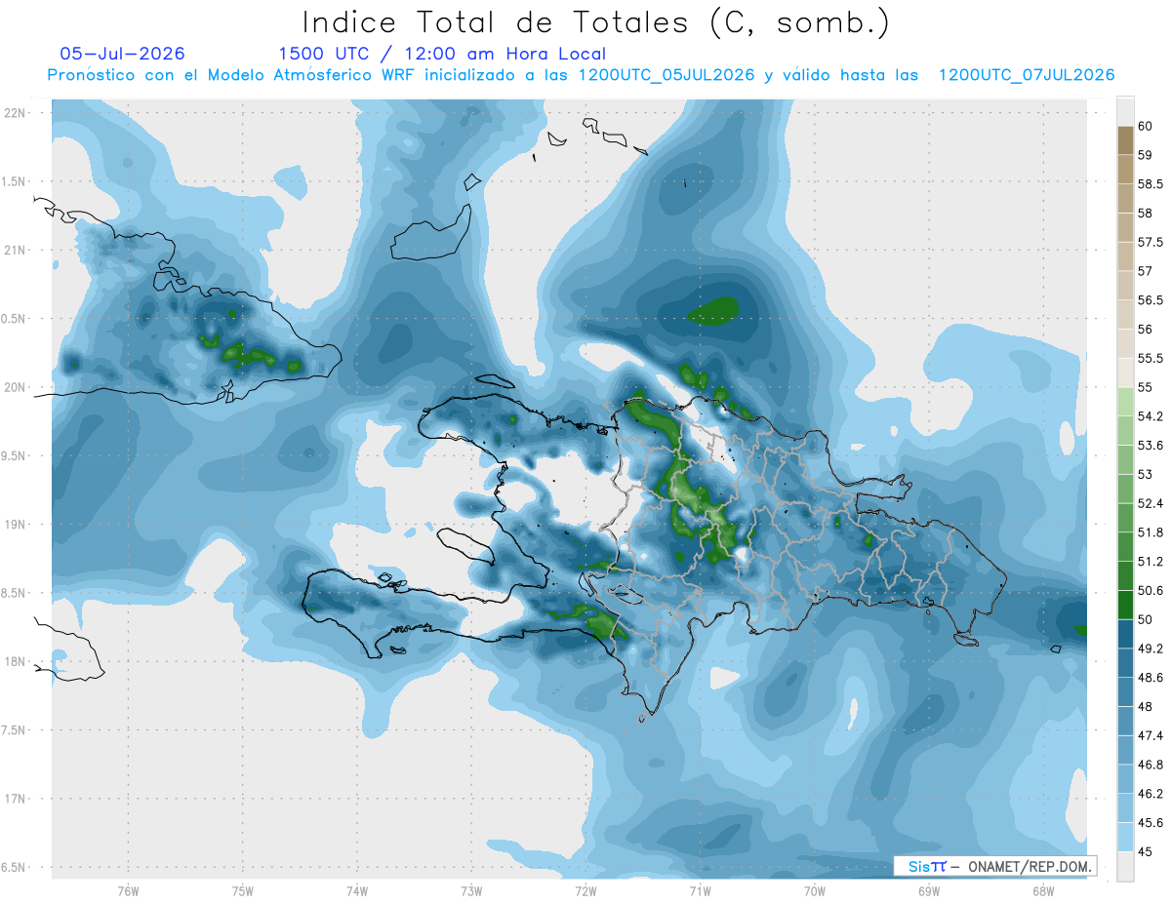
Task: Click the colorbar value 45.6
Action: (1151, 822)
